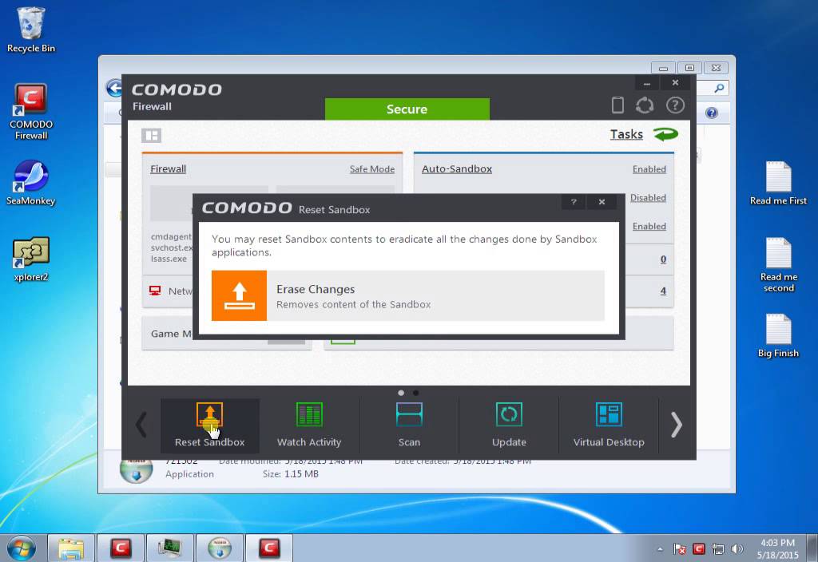Click the first Comodo taskbar icon
Viewport: 818px width, 562px height.
point(121,548)
